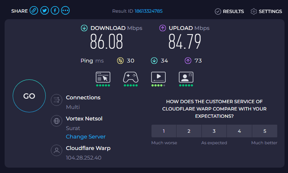288x173 pixels.
Task: Click the Cloudflare Warp provider name
Action: pos(88,148)
